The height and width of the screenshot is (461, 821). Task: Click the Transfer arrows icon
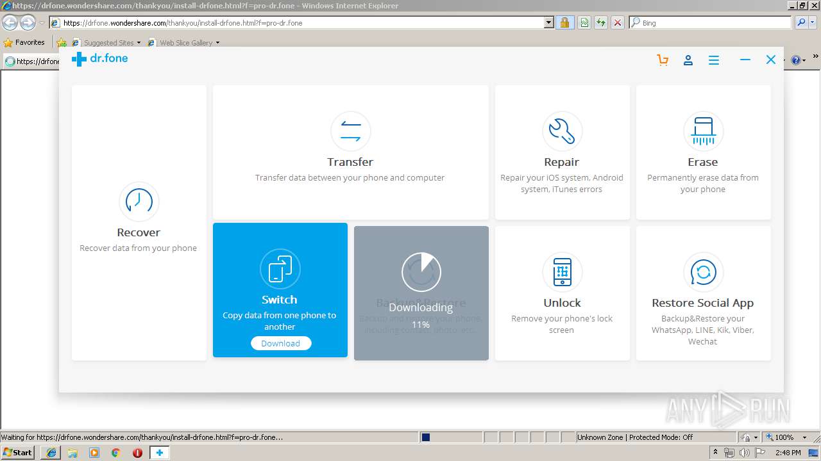(x=350, y=131)
